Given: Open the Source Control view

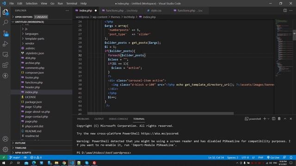Looking at the screenshot, I should (x=5, y=33).
